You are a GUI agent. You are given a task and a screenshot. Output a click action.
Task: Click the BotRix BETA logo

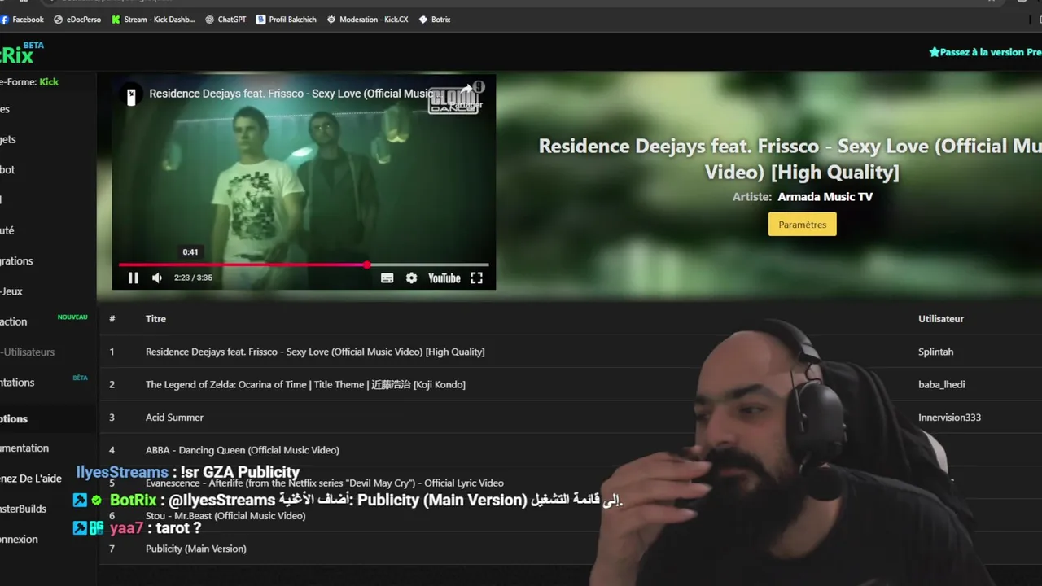21,54
